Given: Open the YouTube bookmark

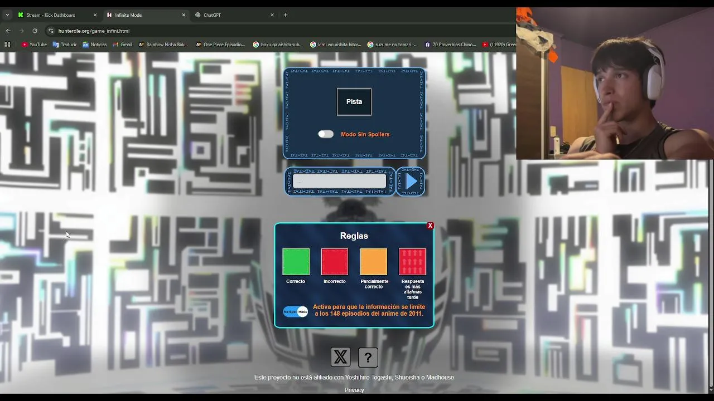Looking at the screenshot, I should pos(34,45).
